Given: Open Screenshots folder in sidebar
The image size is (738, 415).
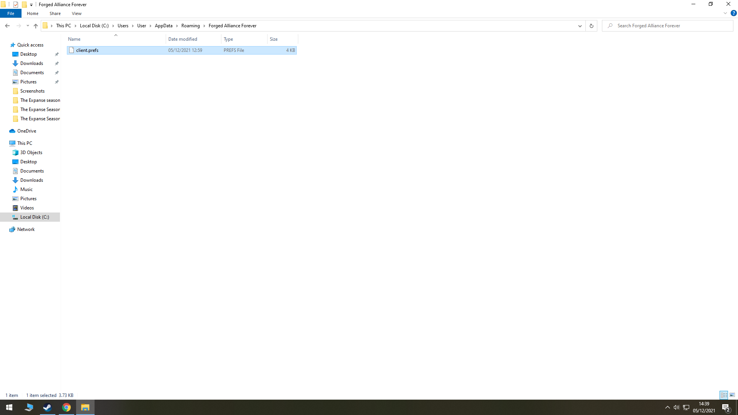Looking at the screenshot, I should click(x=32, y=91).
